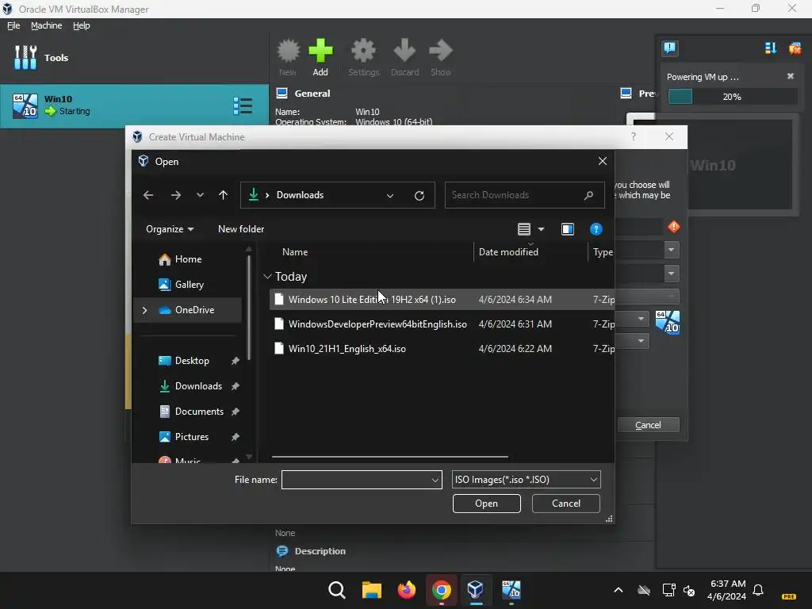
Task: Select the Tools wrench icon in sidebar
Action: coord(25,57)
